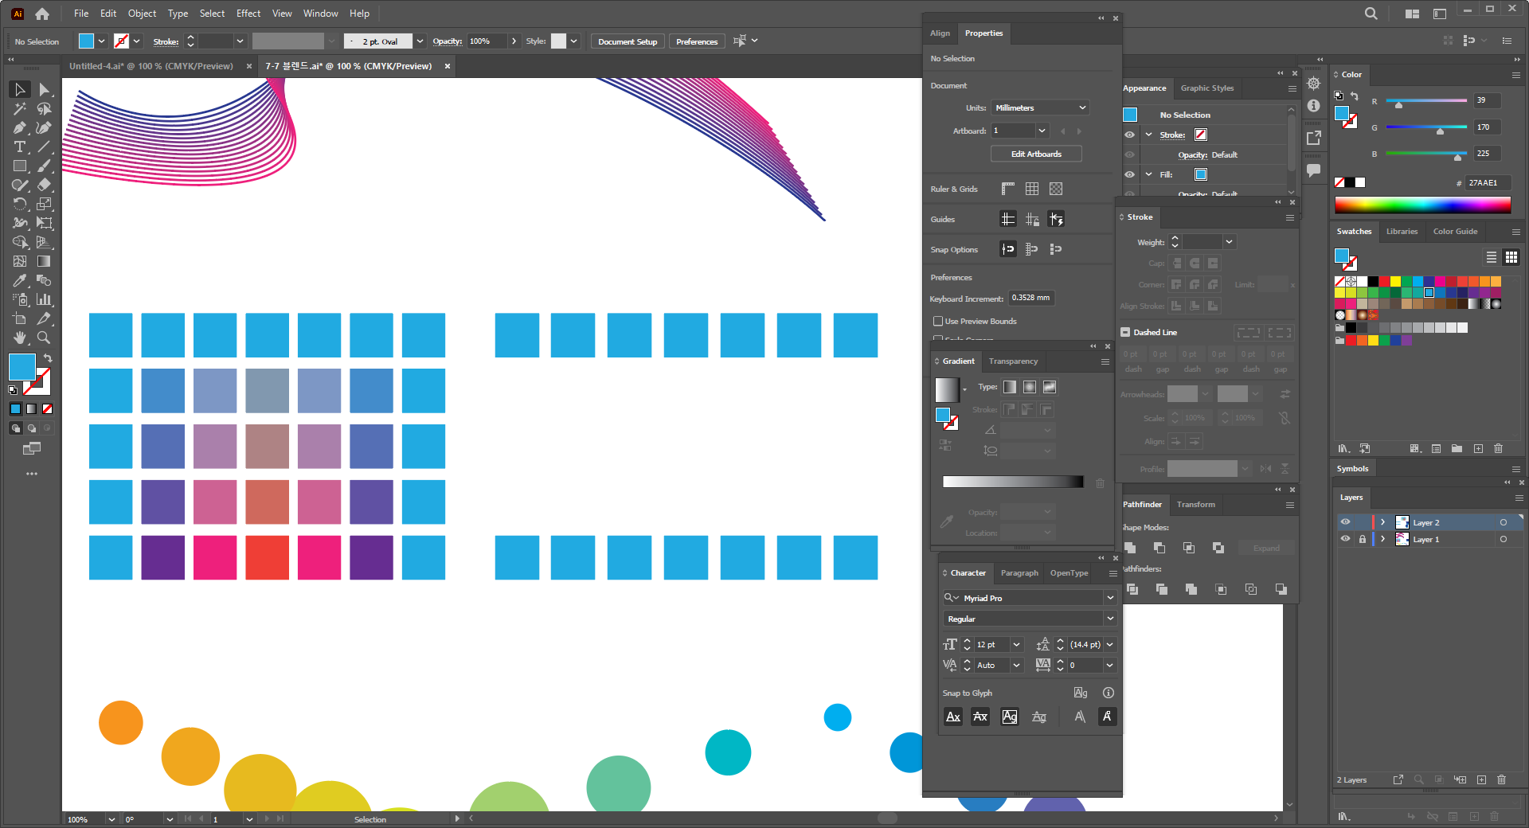Select the Column Graph tool
The width and height of the screenshot is (1529, 828).
45,300
